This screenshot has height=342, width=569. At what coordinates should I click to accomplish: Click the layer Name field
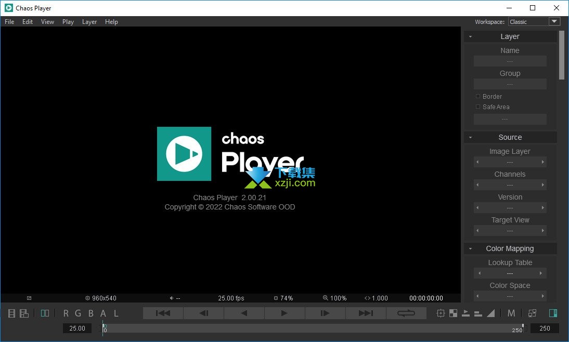pos(510,61)
